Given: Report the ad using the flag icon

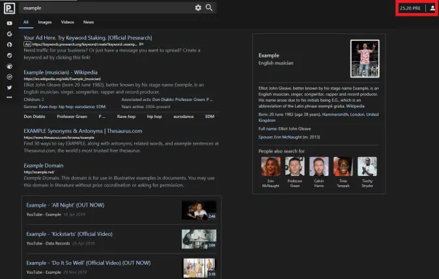Looking at the screenshot, I should coord(141,44).
